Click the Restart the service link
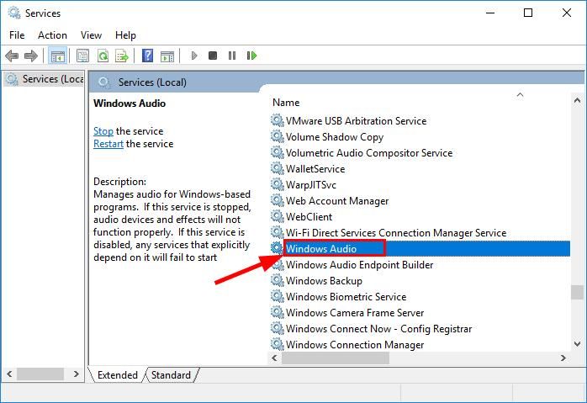 point(108,144)
